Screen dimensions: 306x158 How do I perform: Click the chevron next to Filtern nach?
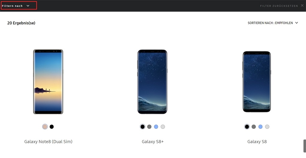28,6
